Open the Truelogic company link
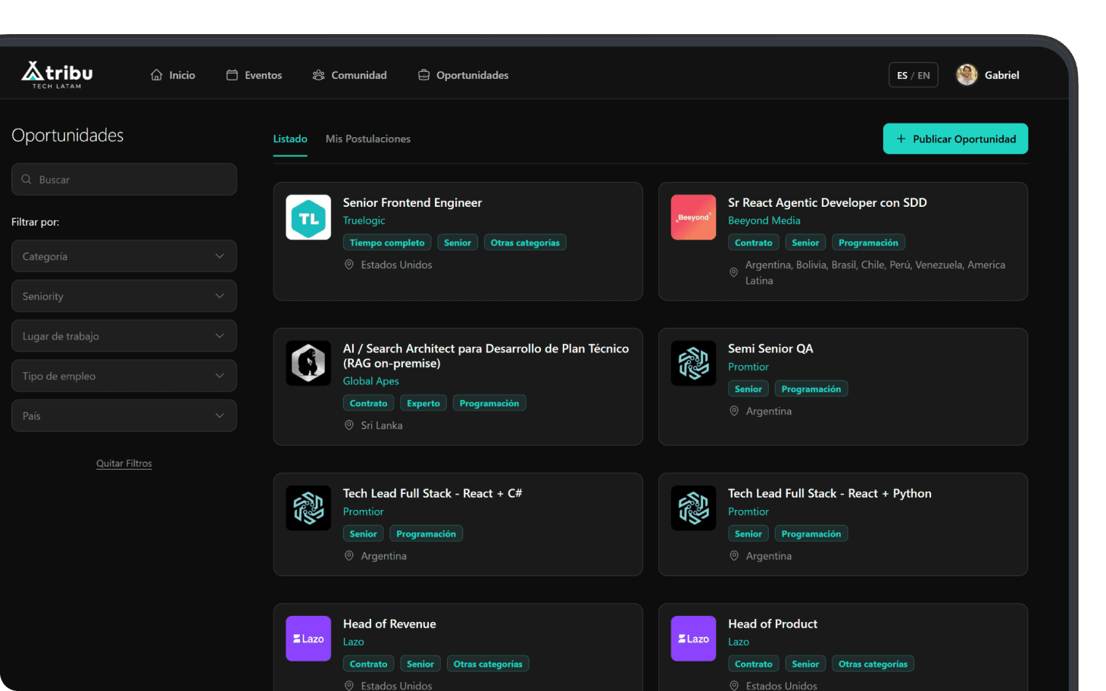The width and height of the screenshot is (1106, 691). 364,220
